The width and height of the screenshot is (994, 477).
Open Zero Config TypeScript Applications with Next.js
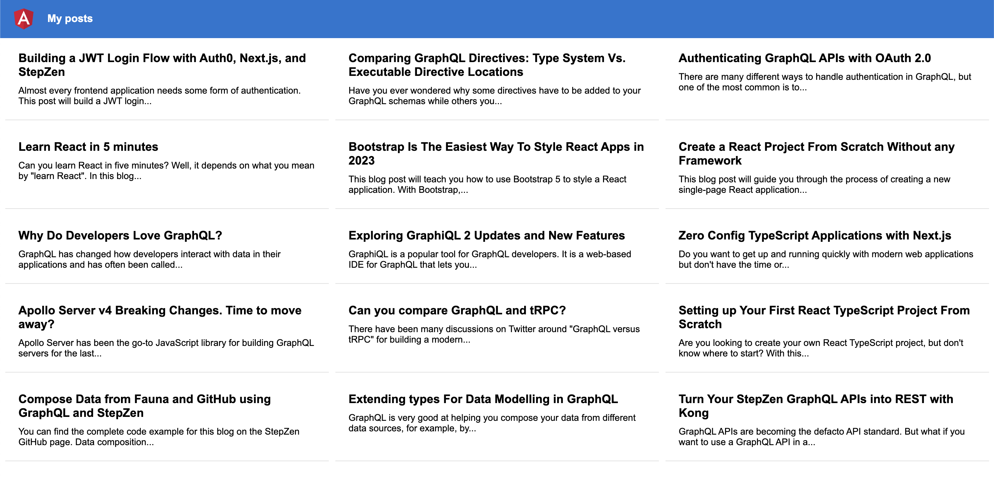[814, 235]
